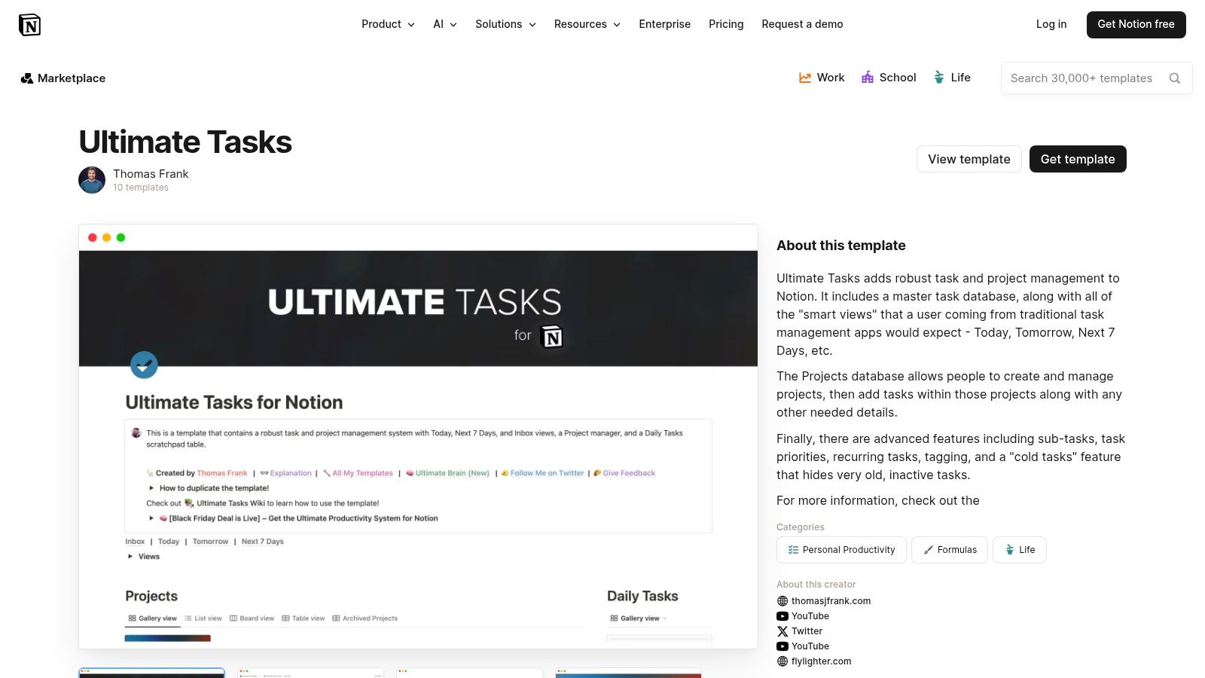Select Pricing from the top menu
This screenshot has height=678, width=1205.
(725, 24)
